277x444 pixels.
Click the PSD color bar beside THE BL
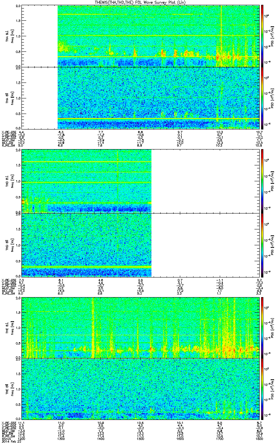point(262,327)
